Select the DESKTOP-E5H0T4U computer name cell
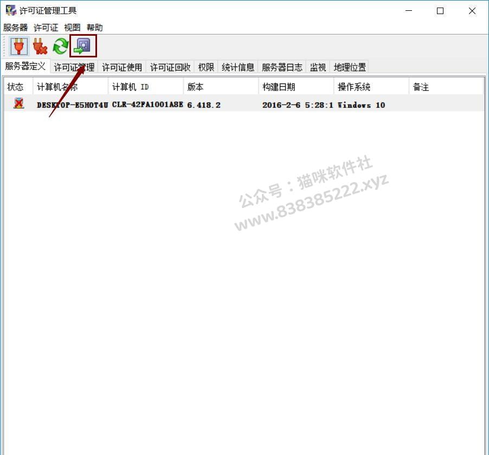Viewport: 489px width, 455px height. pos(72,105)
